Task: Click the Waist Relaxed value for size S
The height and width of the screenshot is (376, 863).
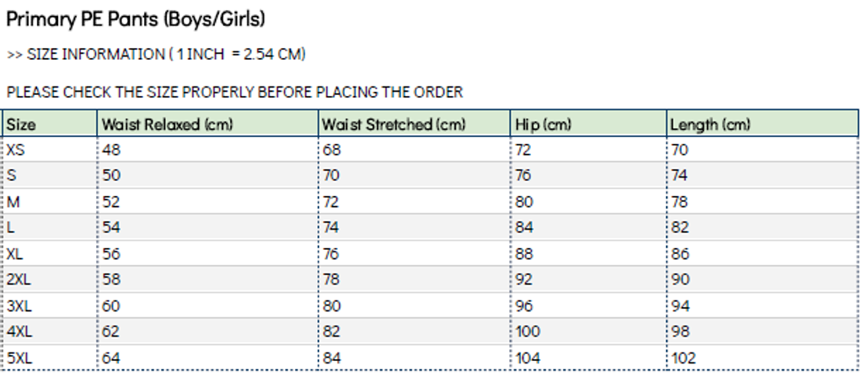Action: [111, 176]
